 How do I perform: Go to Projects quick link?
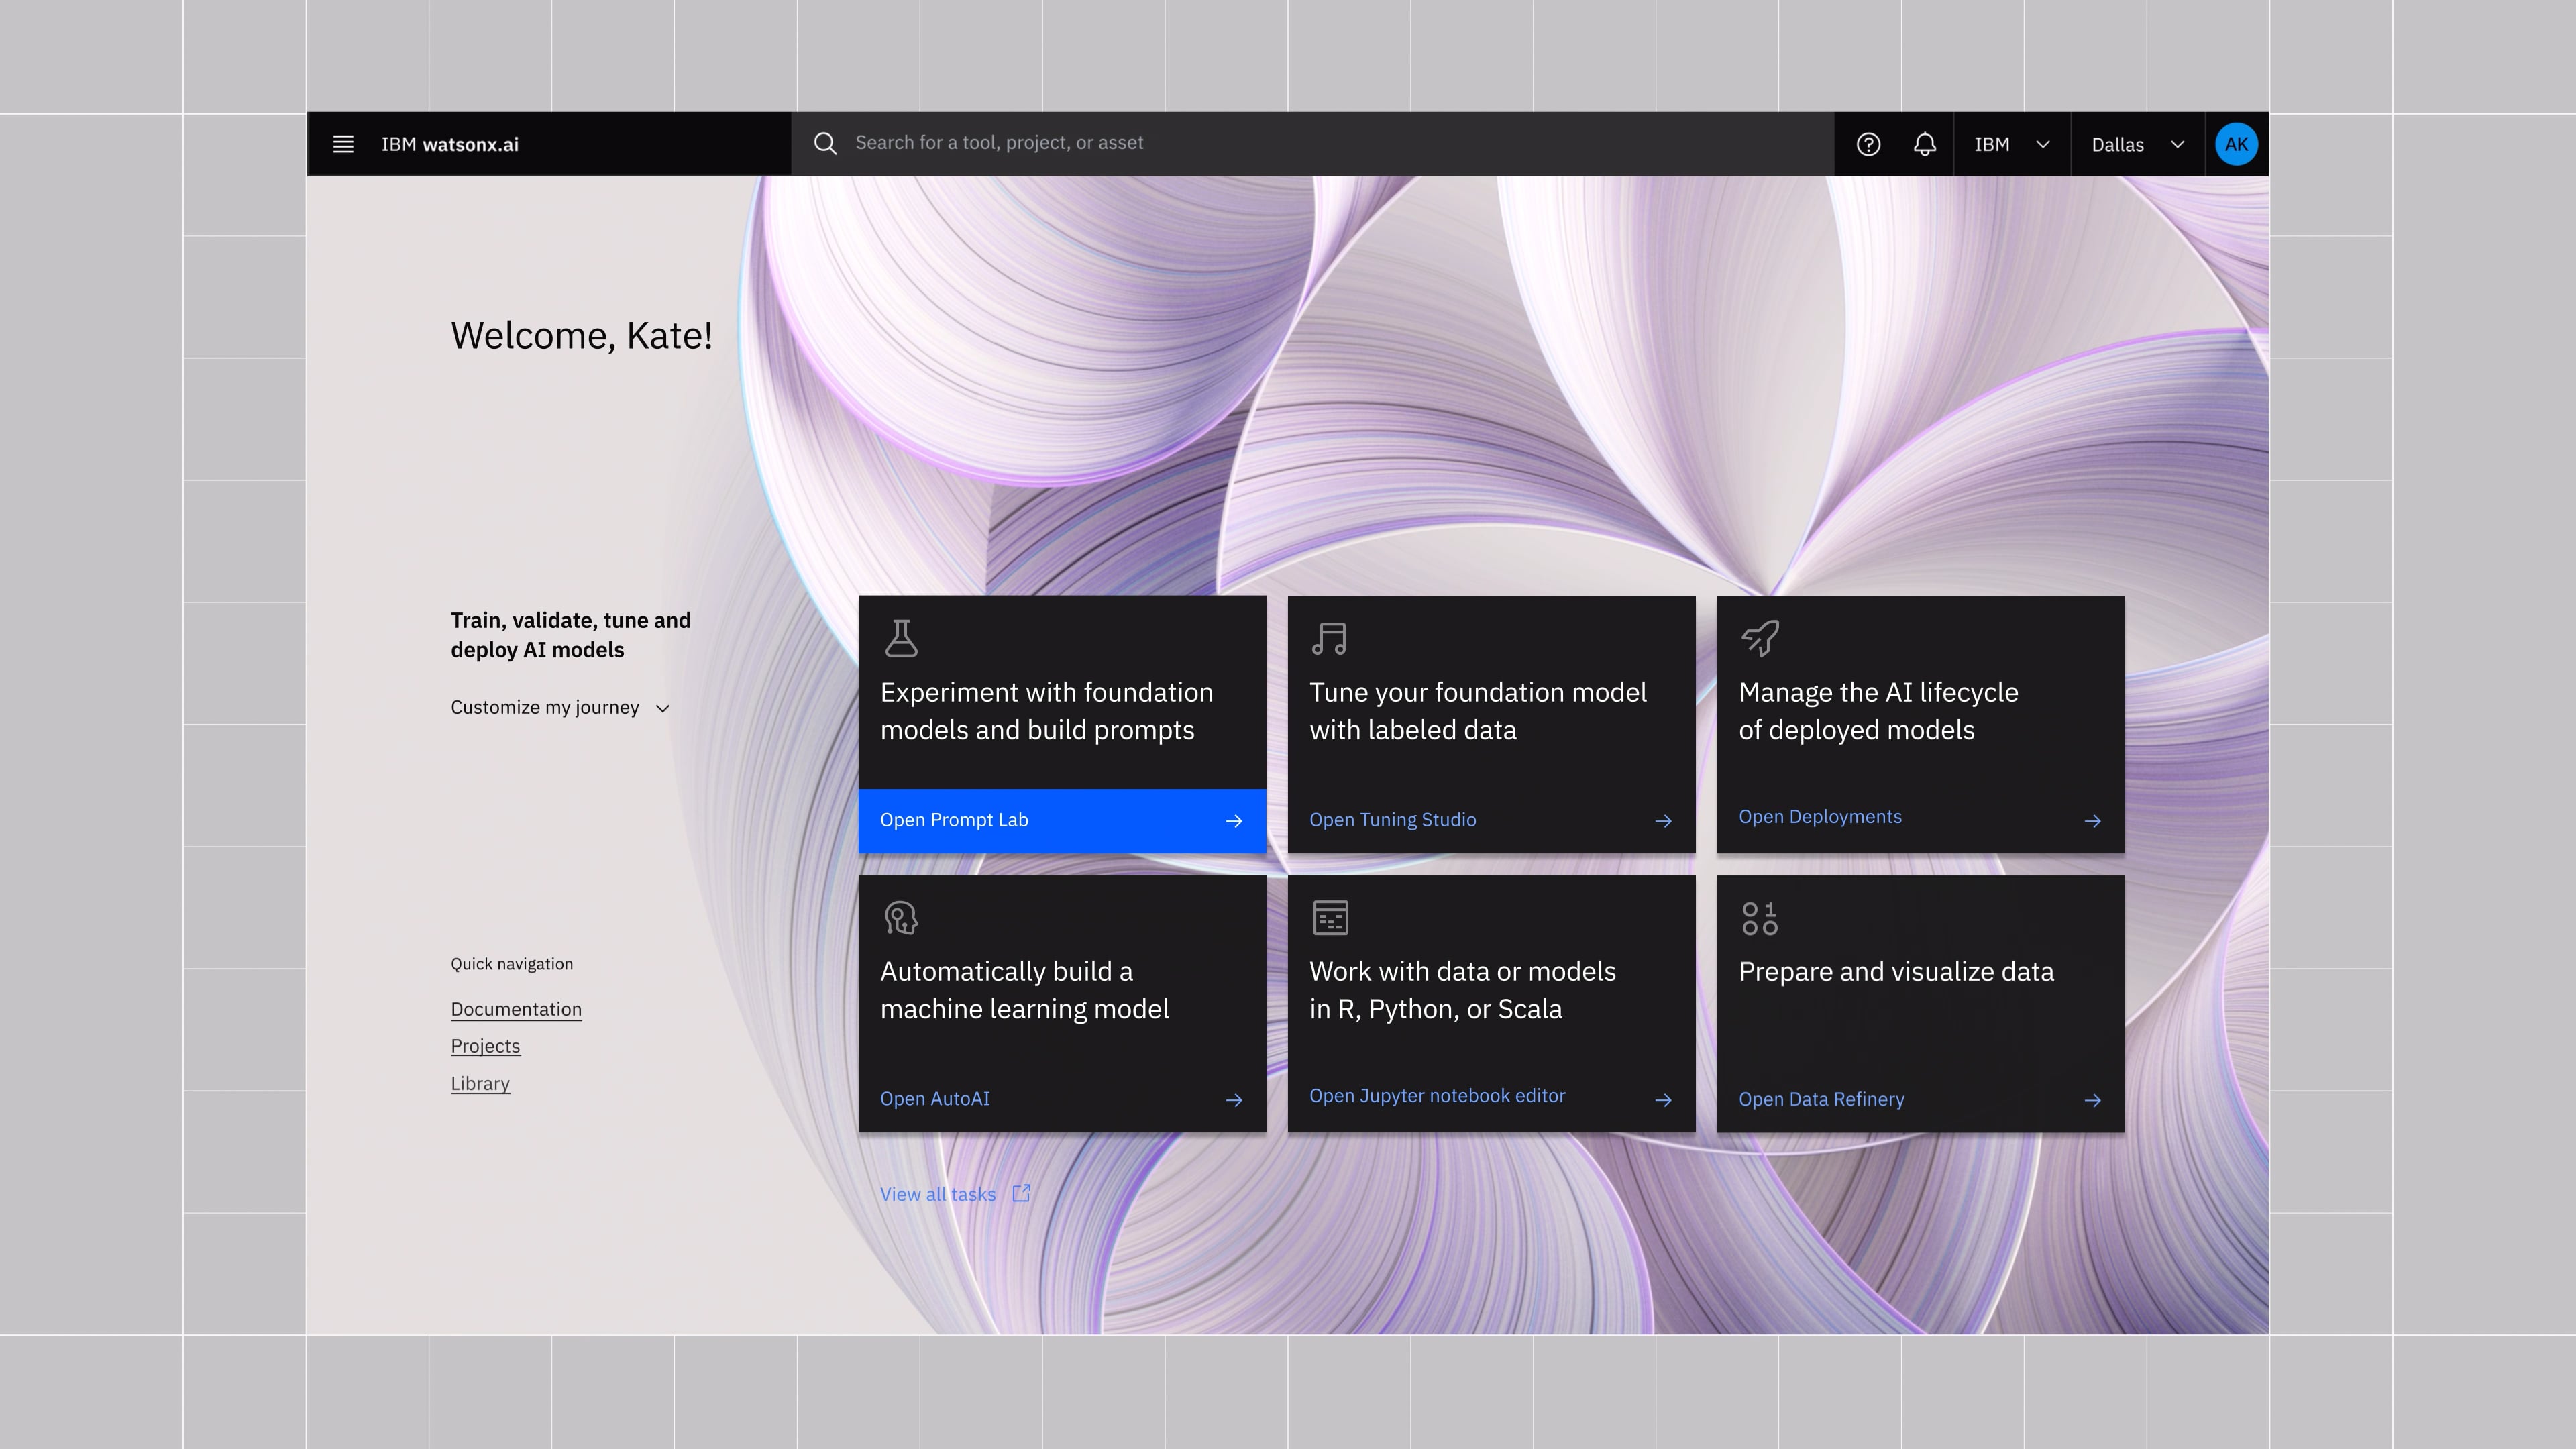click(485, 1046)
